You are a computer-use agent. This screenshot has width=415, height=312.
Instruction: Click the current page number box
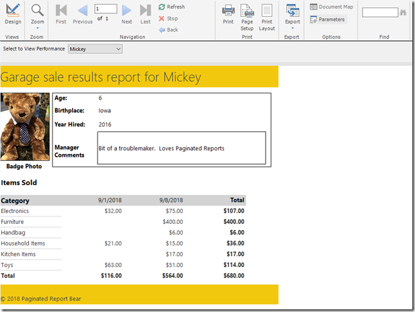tap(105, 9)
